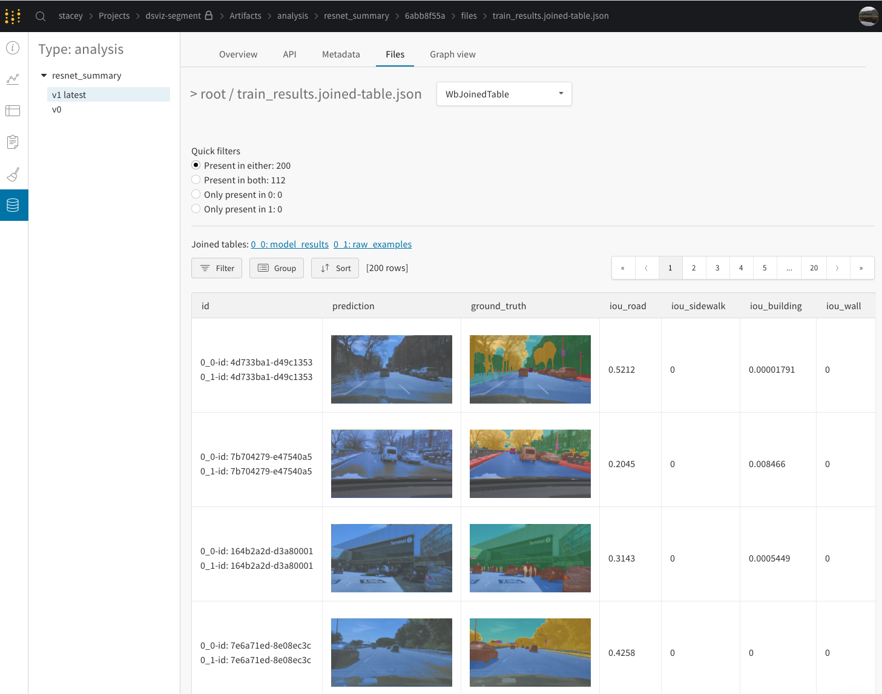Open the '0_0: model_results' joined table link
Image resolution: width=882 pixels, height=694 pixels.
tap(290, 244)
